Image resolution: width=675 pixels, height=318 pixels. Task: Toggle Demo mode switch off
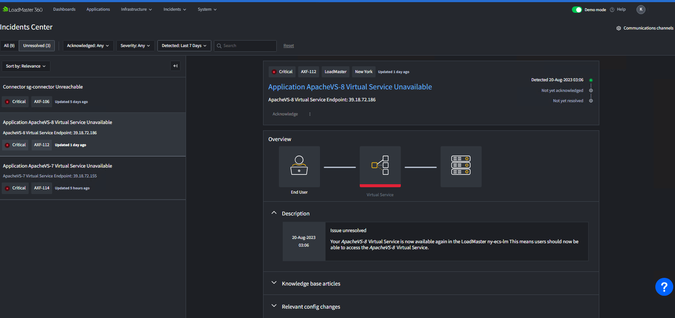[577, 9]
